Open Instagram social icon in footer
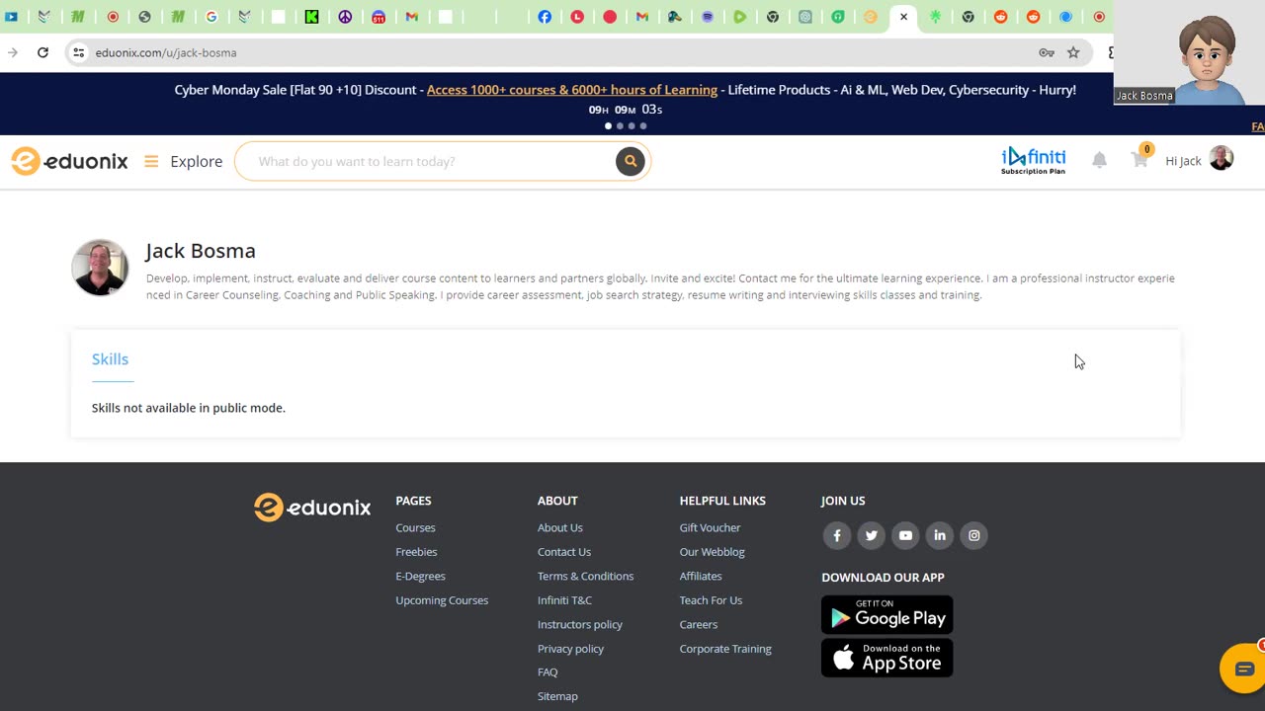This screenshot has width=1265, height=711. pos(974,535)
